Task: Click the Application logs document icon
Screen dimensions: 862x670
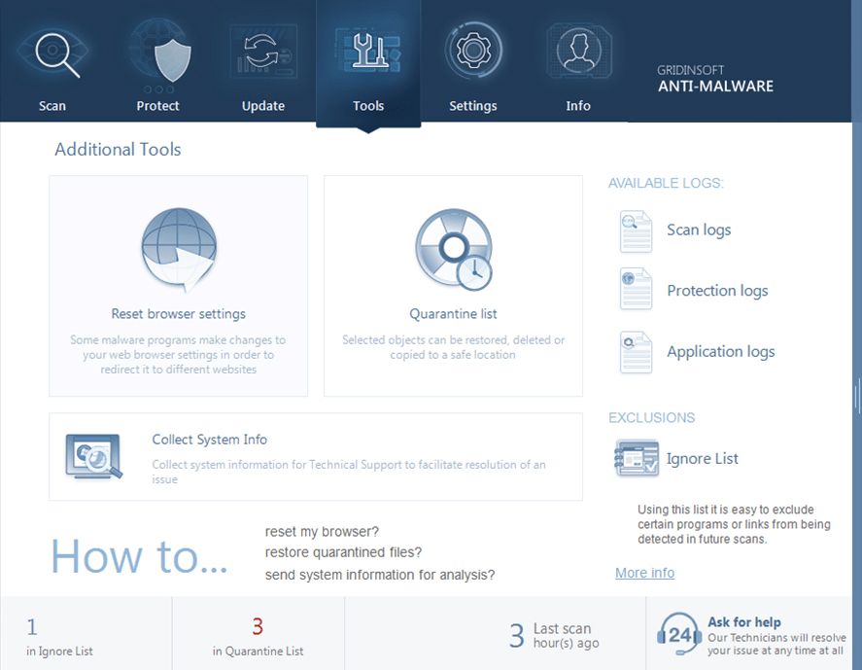Action: tap(637, 352)
